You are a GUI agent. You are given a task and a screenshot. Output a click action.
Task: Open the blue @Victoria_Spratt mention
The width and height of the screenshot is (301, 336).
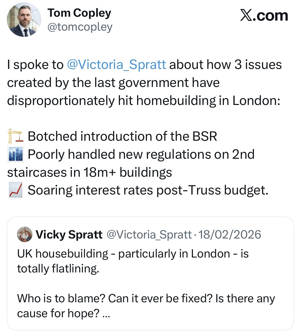tap(116, 65)
